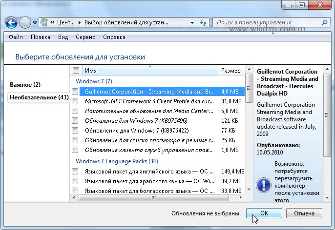Open the Файл menu
Screen dimensions: 335x230
(16, 37)
